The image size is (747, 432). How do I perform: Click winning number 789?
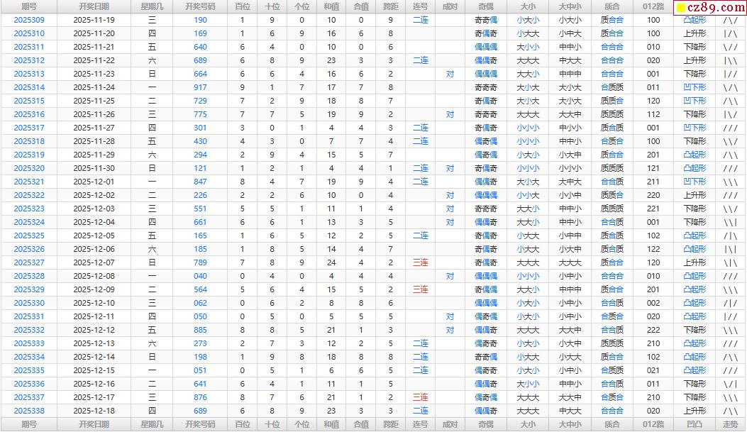pos(201,262)
